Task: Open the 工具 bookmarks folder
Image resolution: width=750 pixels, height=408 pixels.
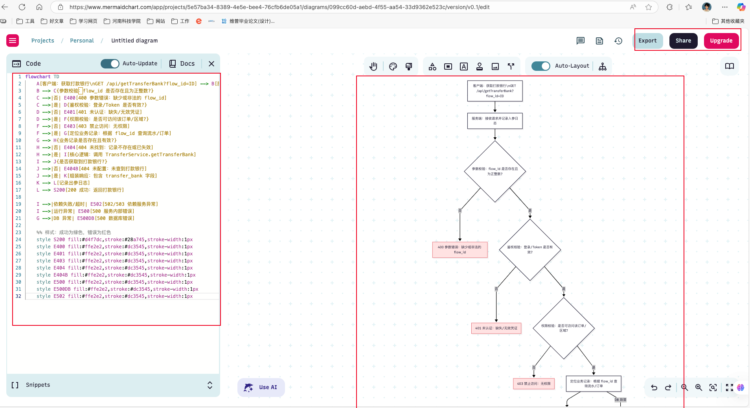Action: click(26, 21)
